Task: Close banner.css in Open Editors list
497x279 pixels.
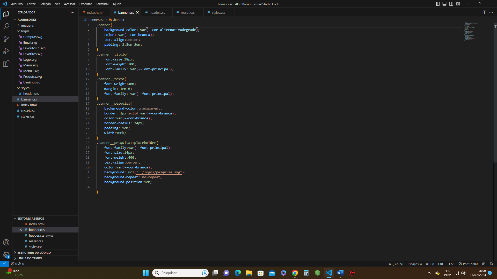Action: coord(21,230)
